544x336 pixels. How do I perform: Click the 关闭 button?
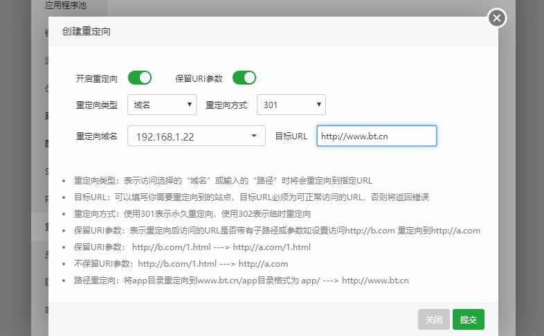tap(434, 319)
